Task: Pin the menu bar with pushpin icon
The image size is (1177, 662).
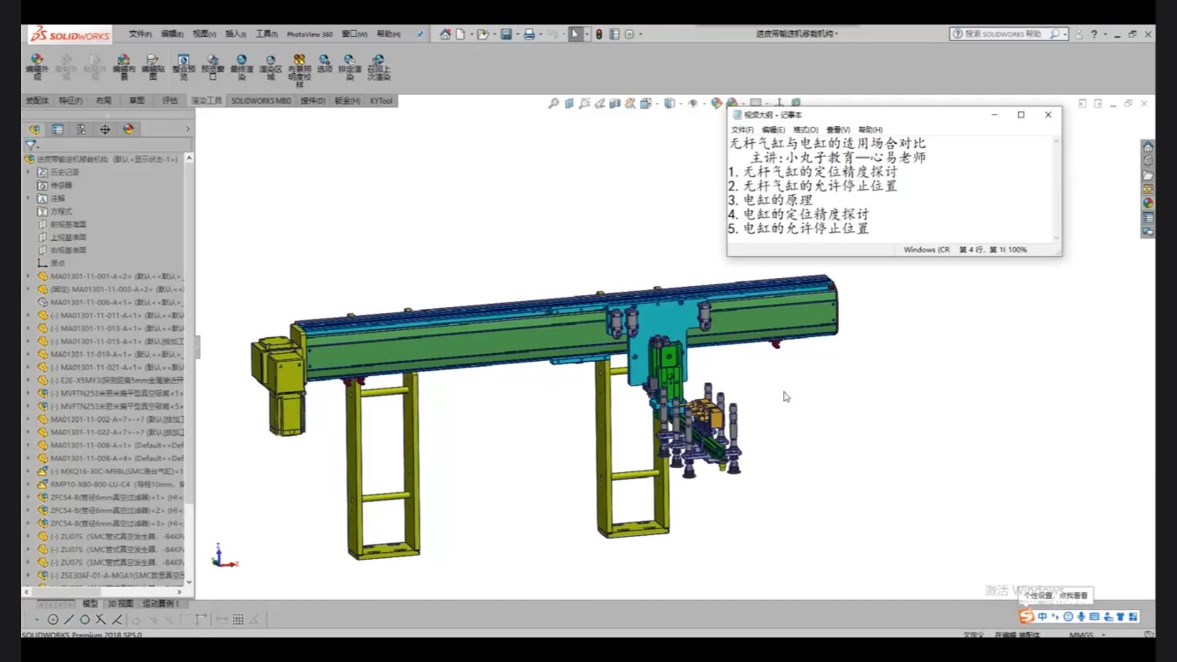Action: coord(420,34)
